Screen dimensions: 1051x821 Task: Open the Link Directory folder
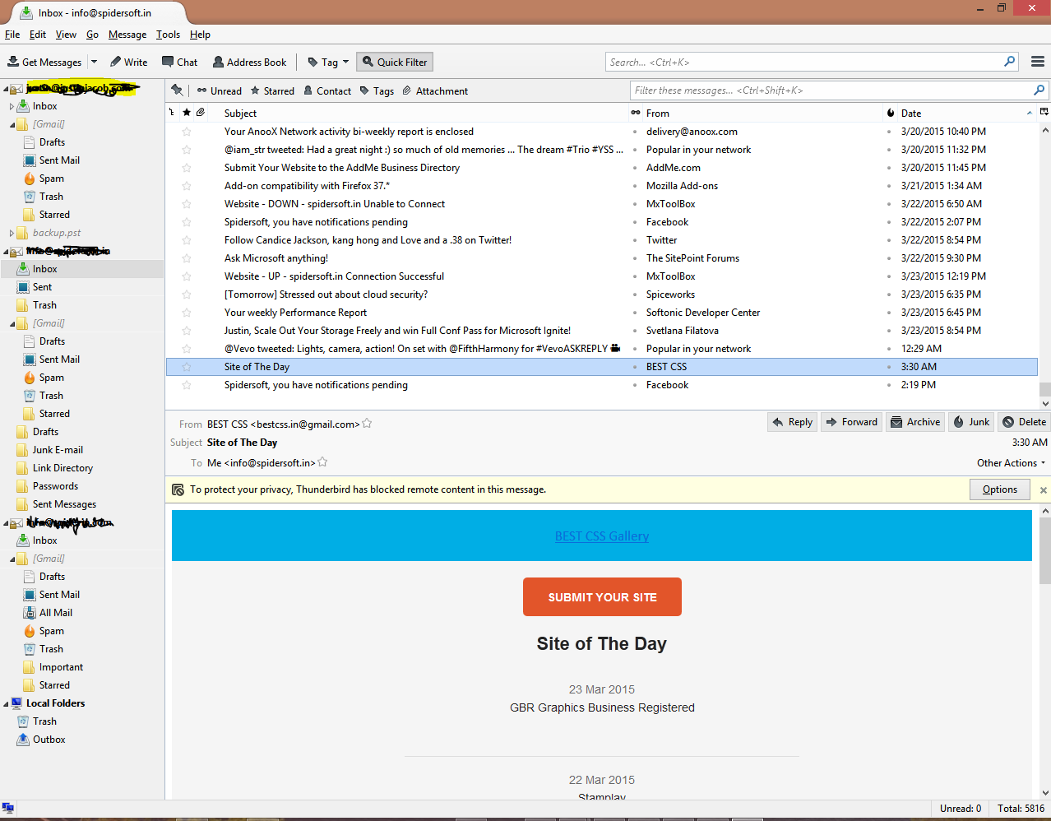point(63,468)
